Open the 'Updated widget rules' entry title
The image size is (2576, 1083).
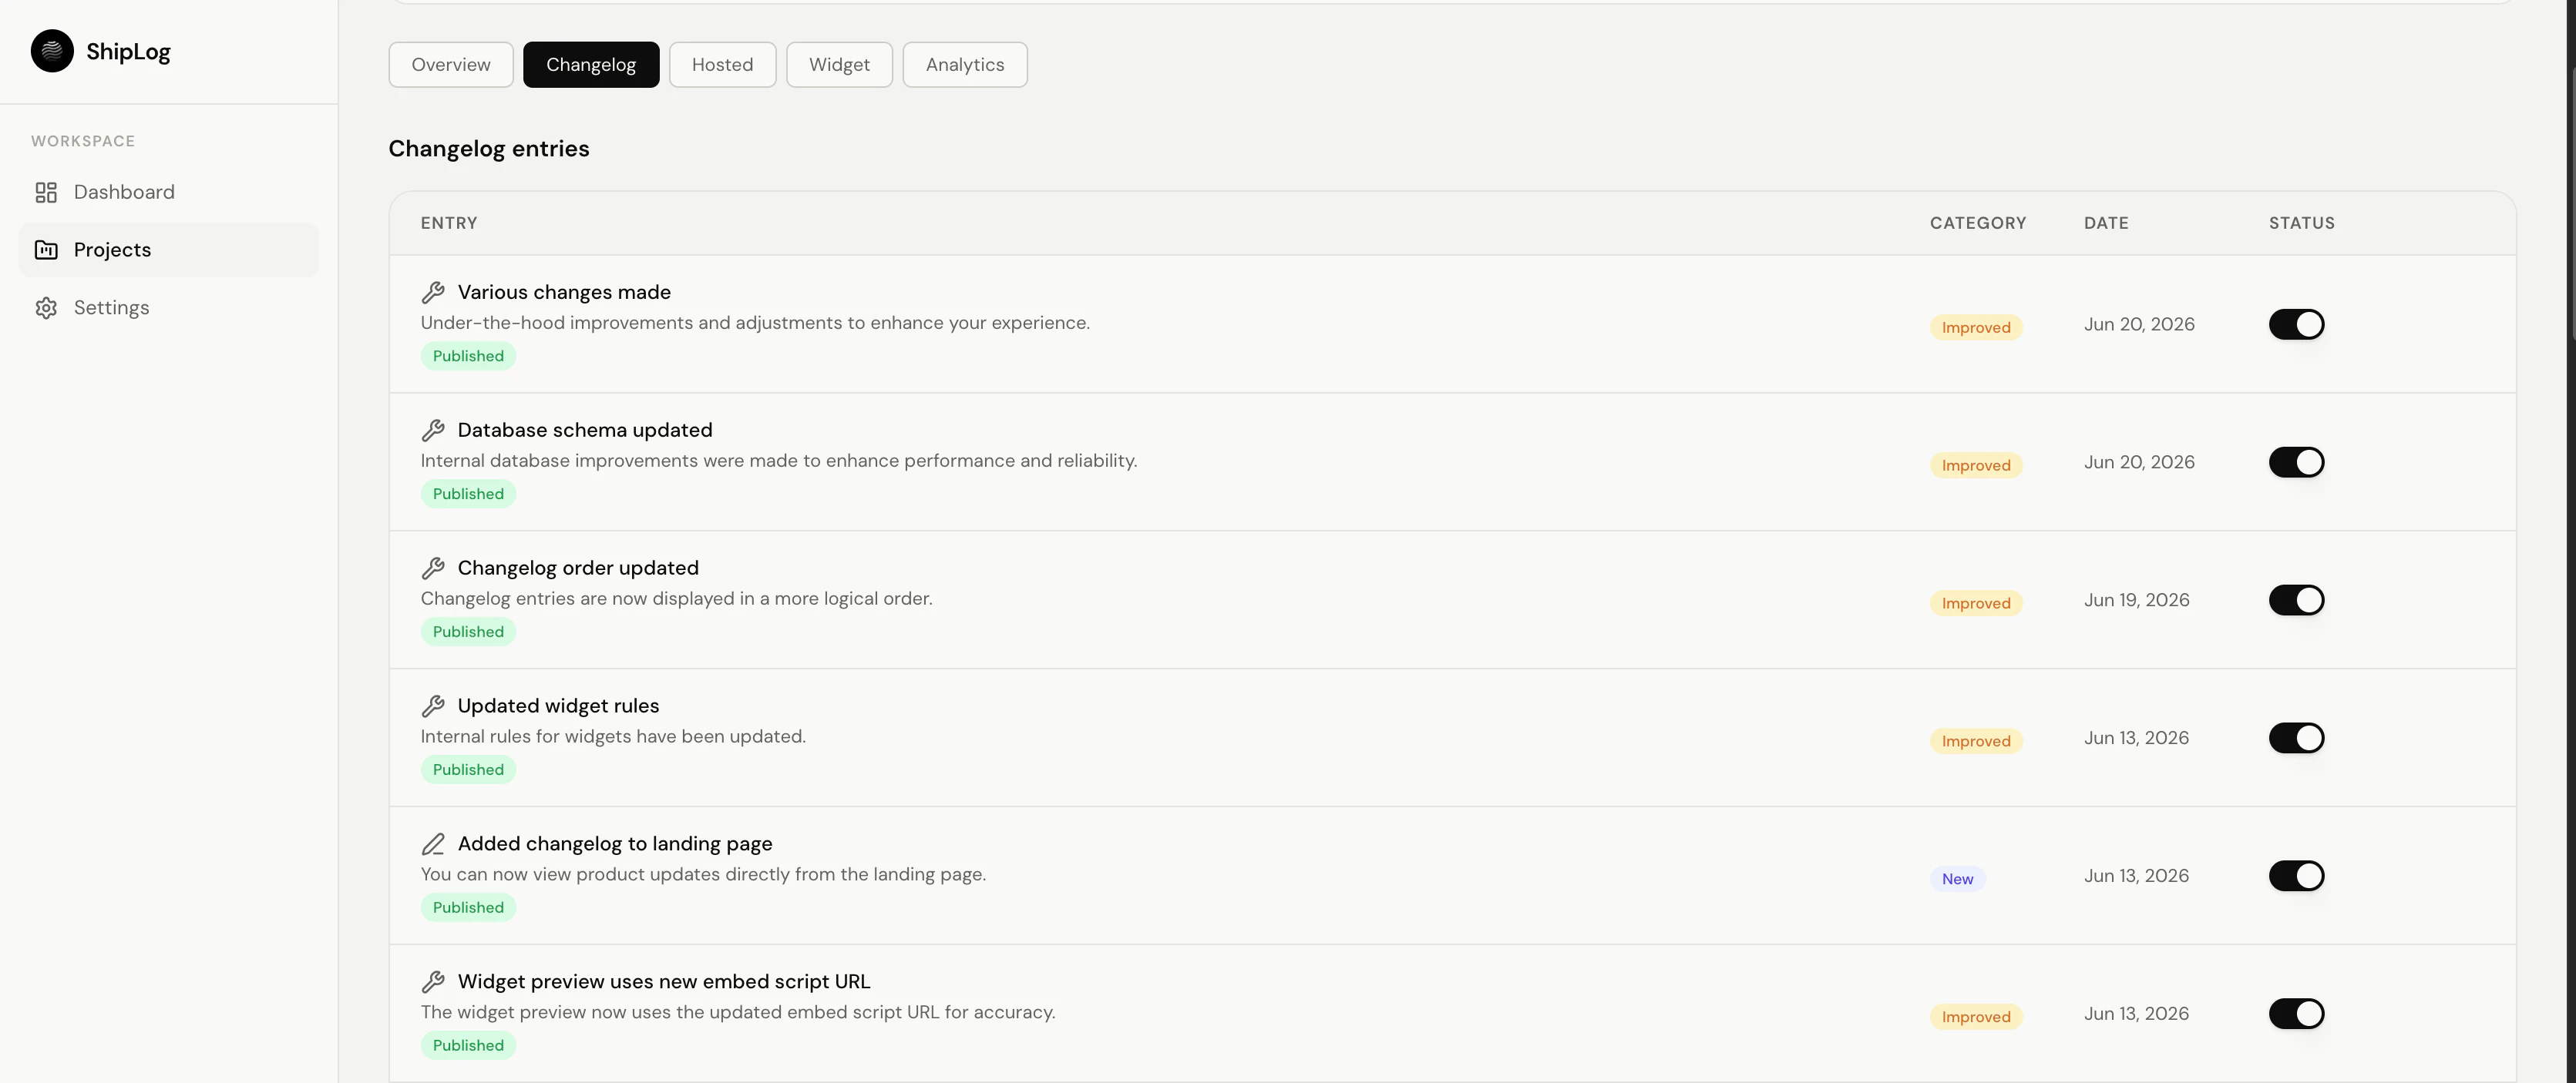pos(558,706)
